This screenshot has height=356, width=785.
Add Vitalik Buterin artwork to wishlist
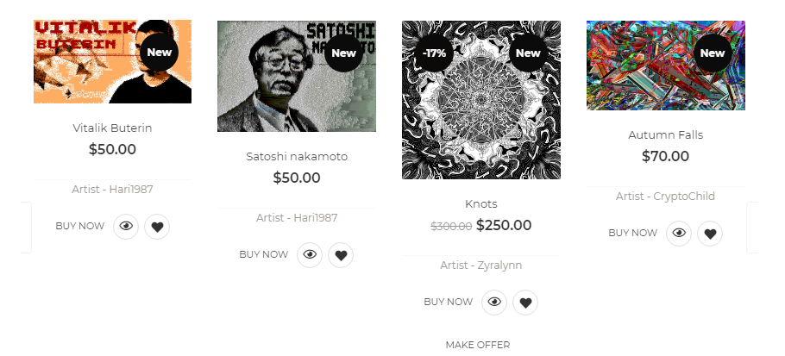click(x=157, y=227)
